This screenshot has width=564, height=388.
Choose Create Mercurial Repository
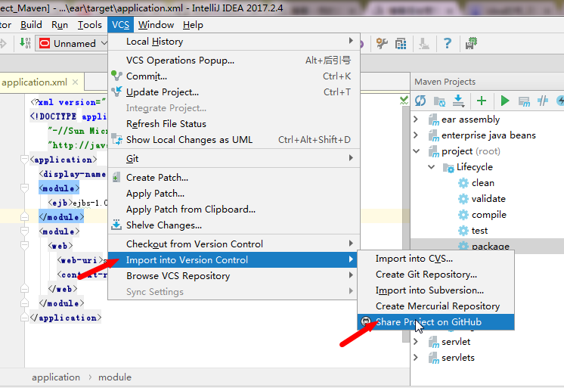point(435,306)
